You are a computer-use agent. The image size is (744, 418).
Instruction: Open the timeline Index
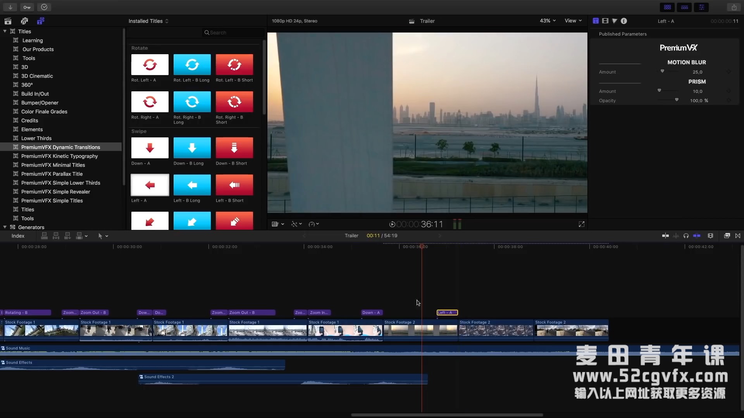tap(18, 236)
